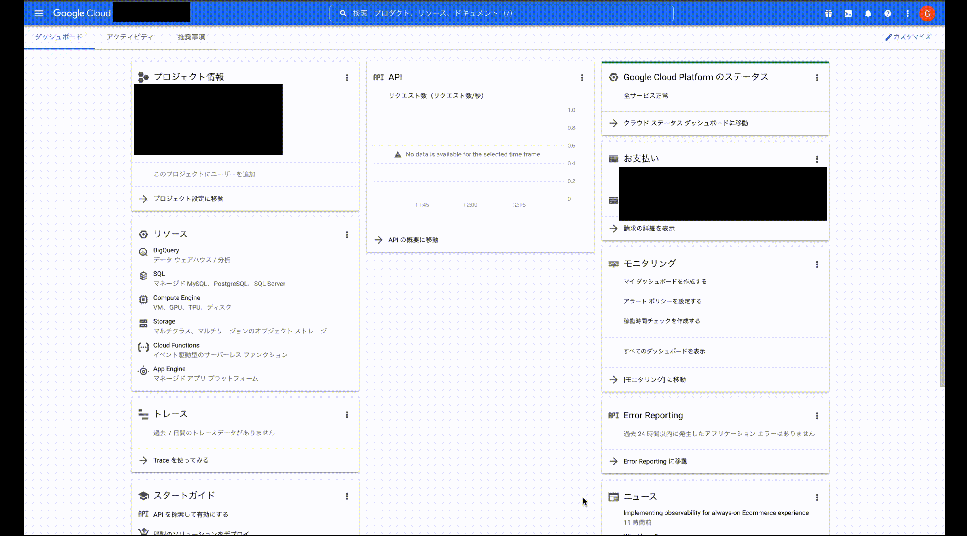Open リソース card options menu

pyautogui.click(x=347, y=235)
